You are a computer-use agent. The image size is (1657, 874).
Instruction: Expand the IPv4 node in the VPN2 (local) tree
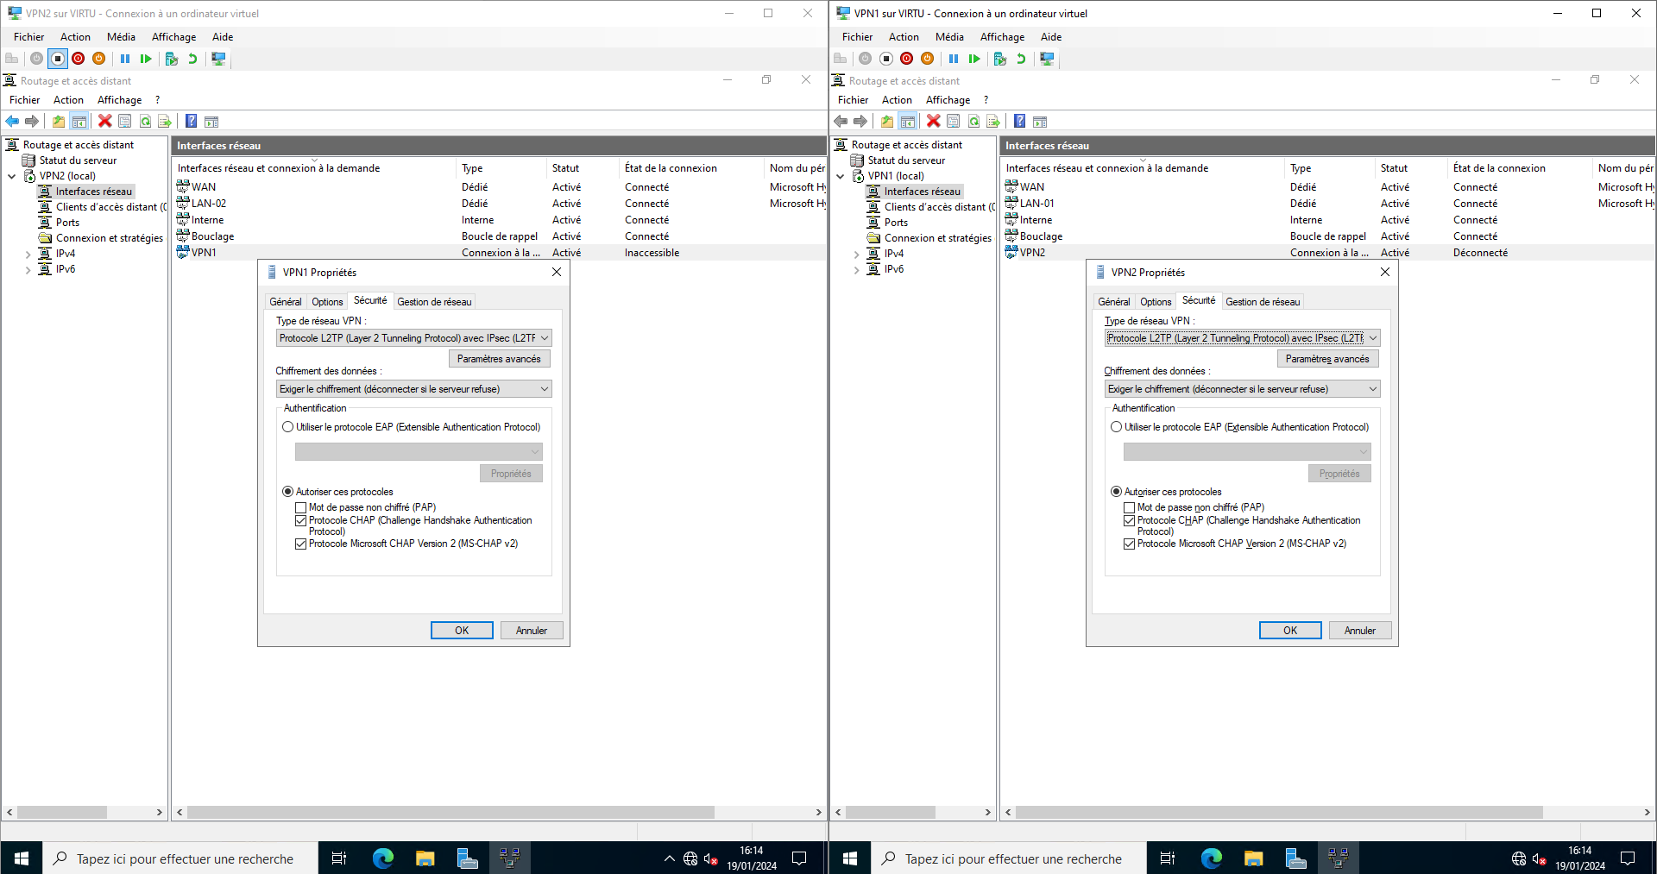click(x=28, y=255)
